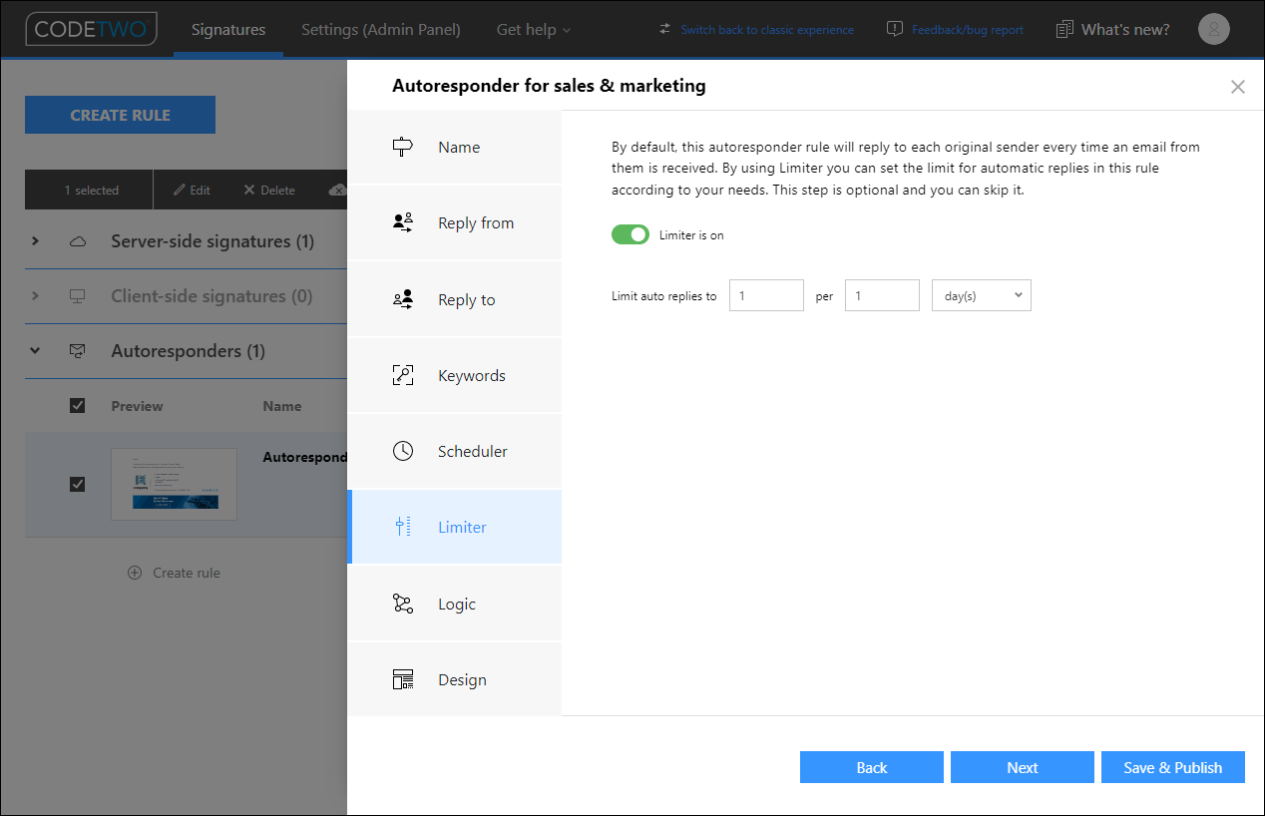
Task: Open the What's new? link
Action: [x=1125, y=30]
